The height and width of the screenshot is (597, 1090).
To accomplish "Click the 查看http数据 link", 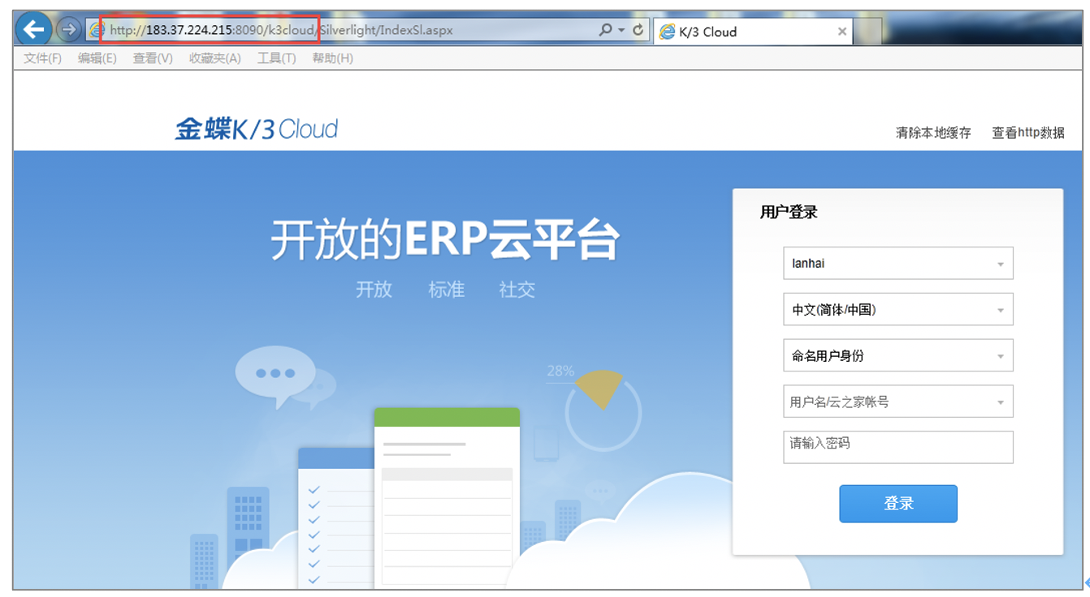I will 1028,133.
